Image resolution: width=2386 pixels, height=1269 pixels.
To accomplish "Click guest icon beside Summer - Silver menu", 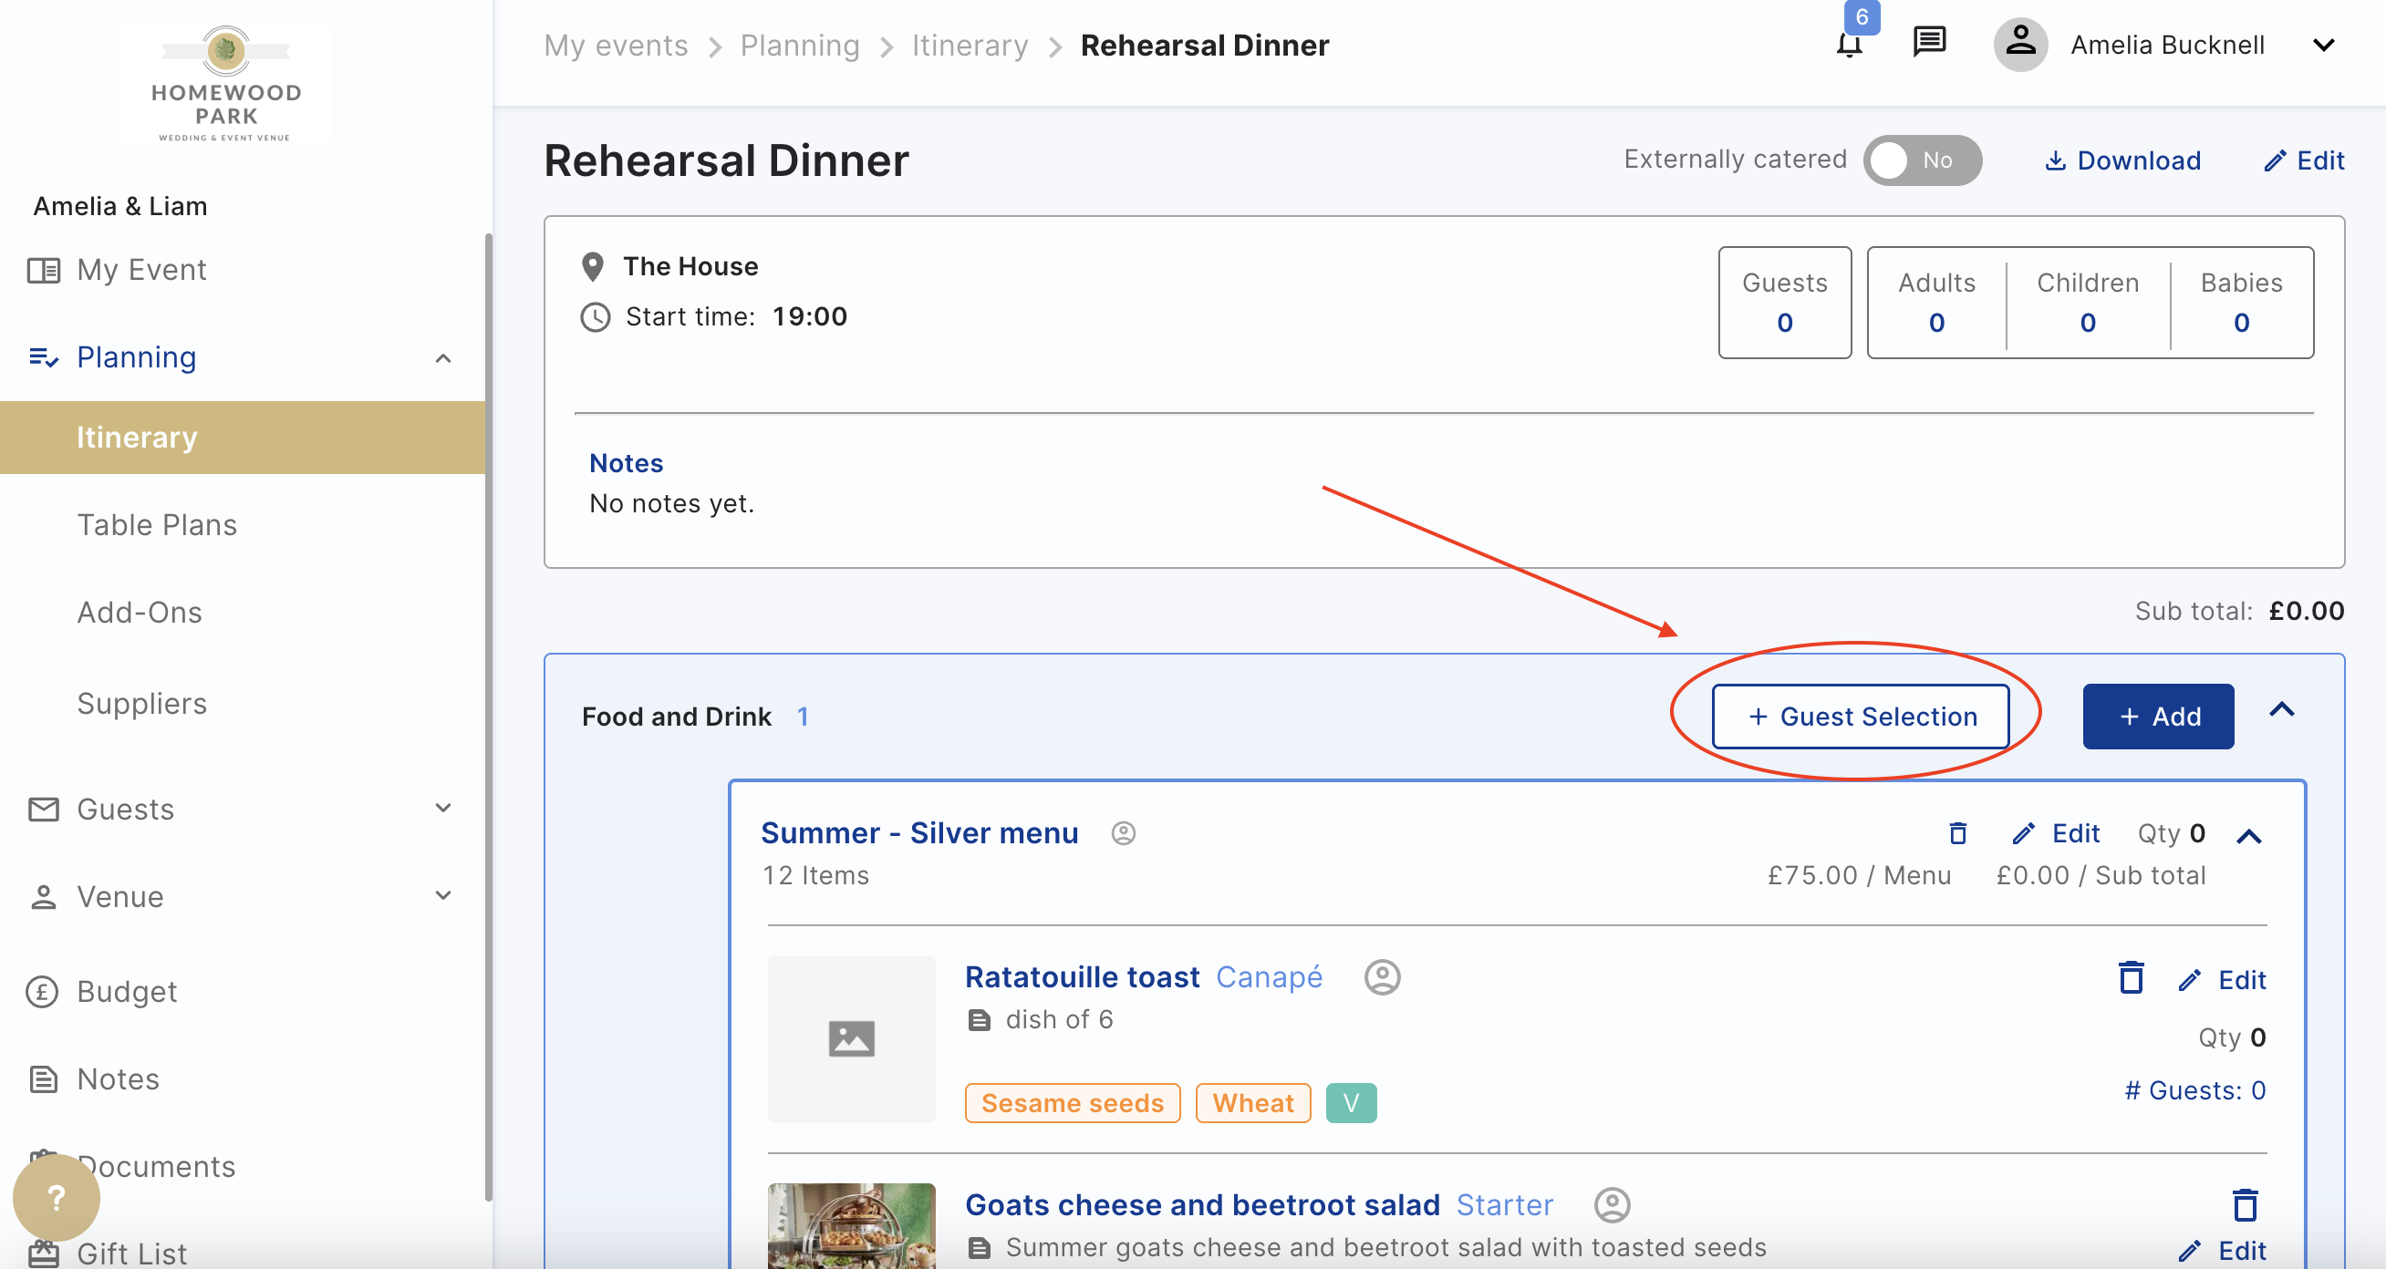I will click(x=1123, y=833).
